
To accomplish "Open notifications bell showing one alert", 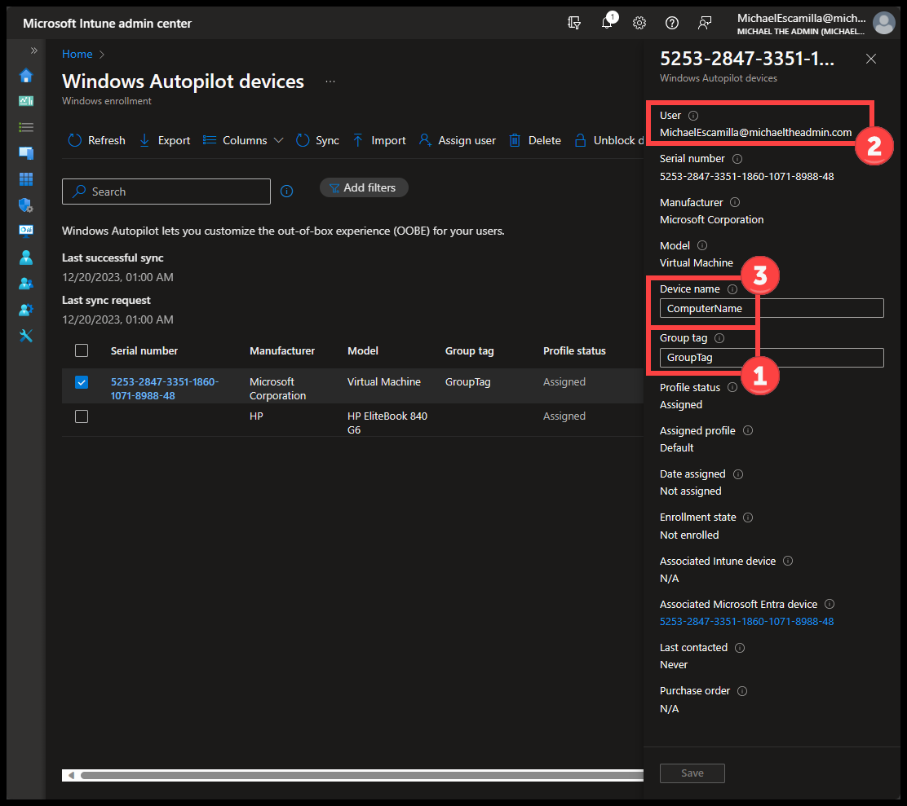I will tap(607, 23).
